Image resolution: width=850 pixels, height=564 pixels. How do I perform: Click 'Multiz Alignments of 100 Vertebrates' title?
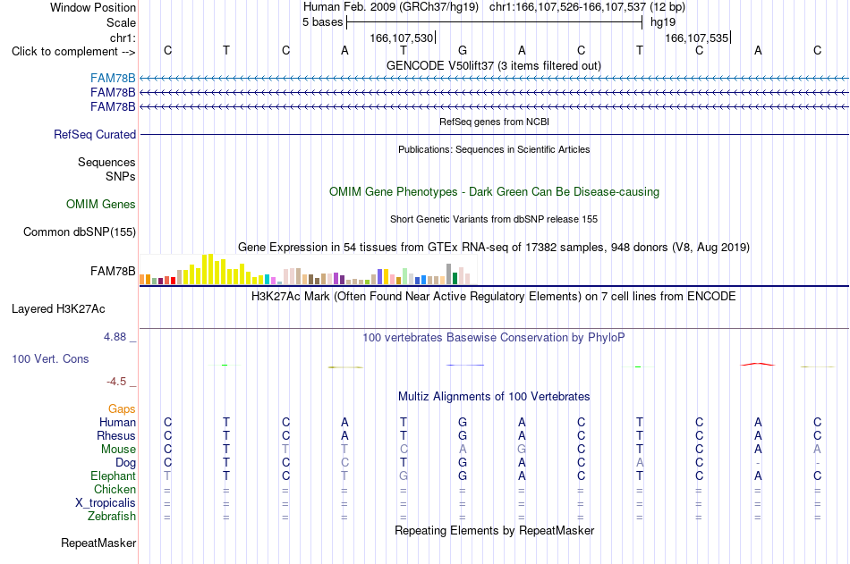pyautogui.click(x=494, y=397)
